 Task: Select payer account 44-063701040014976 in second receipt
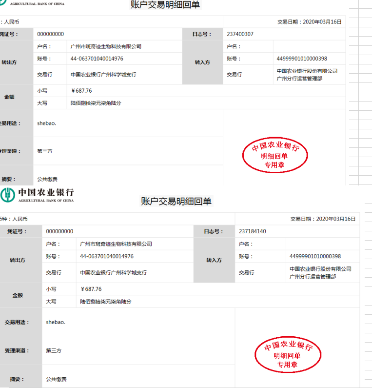click(107, 256)
